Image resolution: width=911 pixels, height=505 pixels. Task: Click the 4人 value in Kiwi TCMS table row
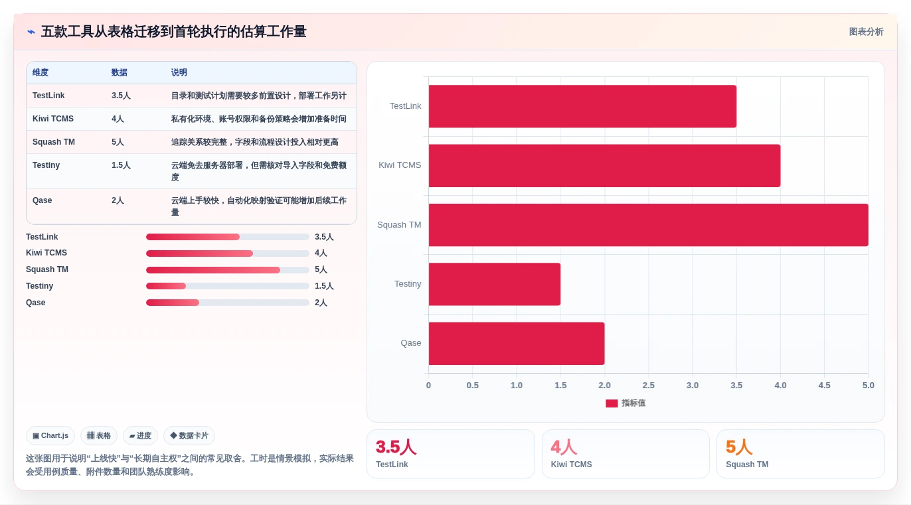[118, 119]
